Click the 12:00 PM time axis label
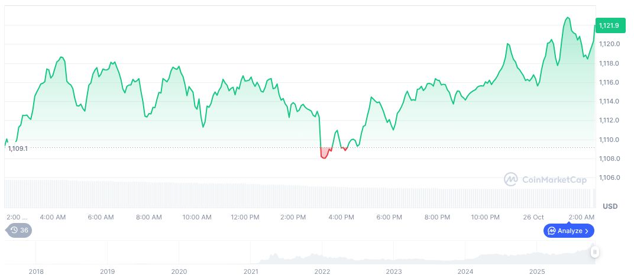Image resolution: width=634 pixels, height=278 pixels. pyautogui.click(x=245, y=217)
